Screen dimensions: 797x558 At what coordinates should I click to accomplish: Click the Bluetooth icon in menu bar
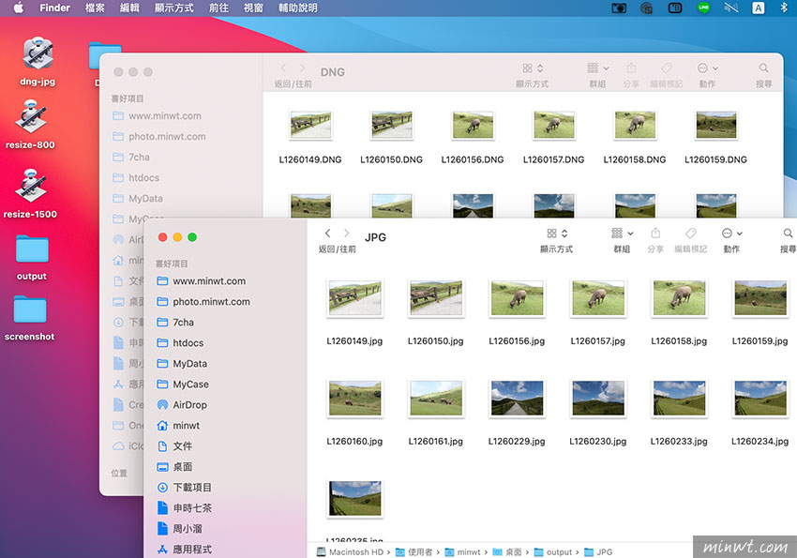pos(784,8)
